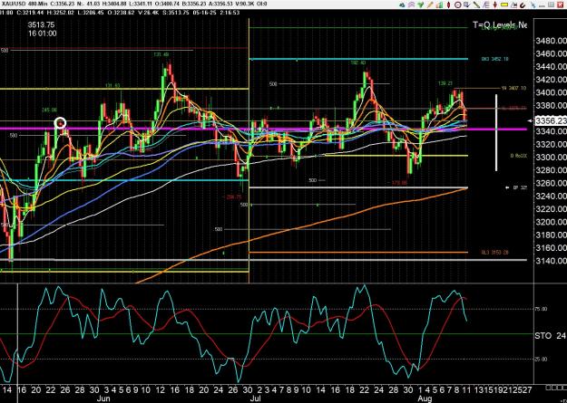567x403 pixels.
Task: Click the red down arrow marker icon
Action: pos(495,5)
